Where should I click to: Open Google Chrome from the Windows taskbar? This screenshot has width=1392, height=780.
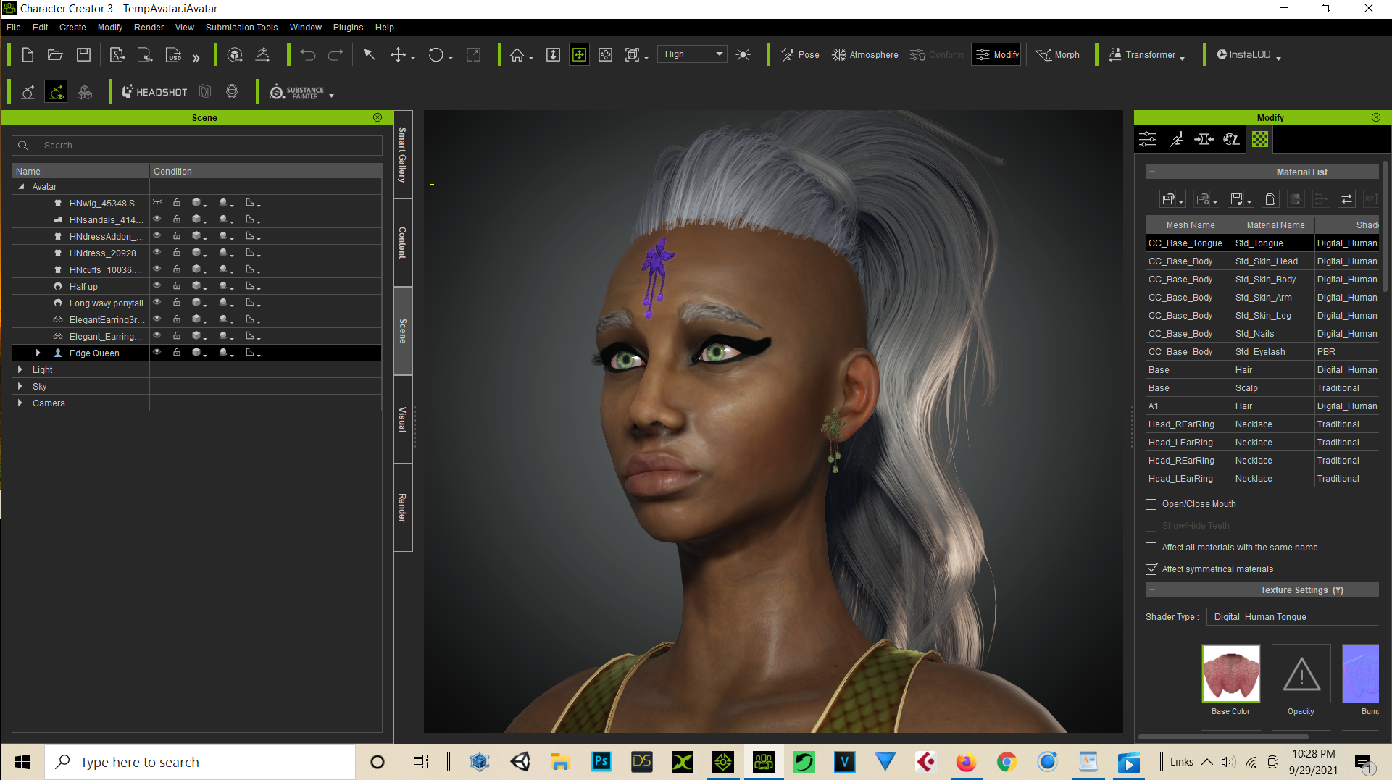[x=1007, y=762]
